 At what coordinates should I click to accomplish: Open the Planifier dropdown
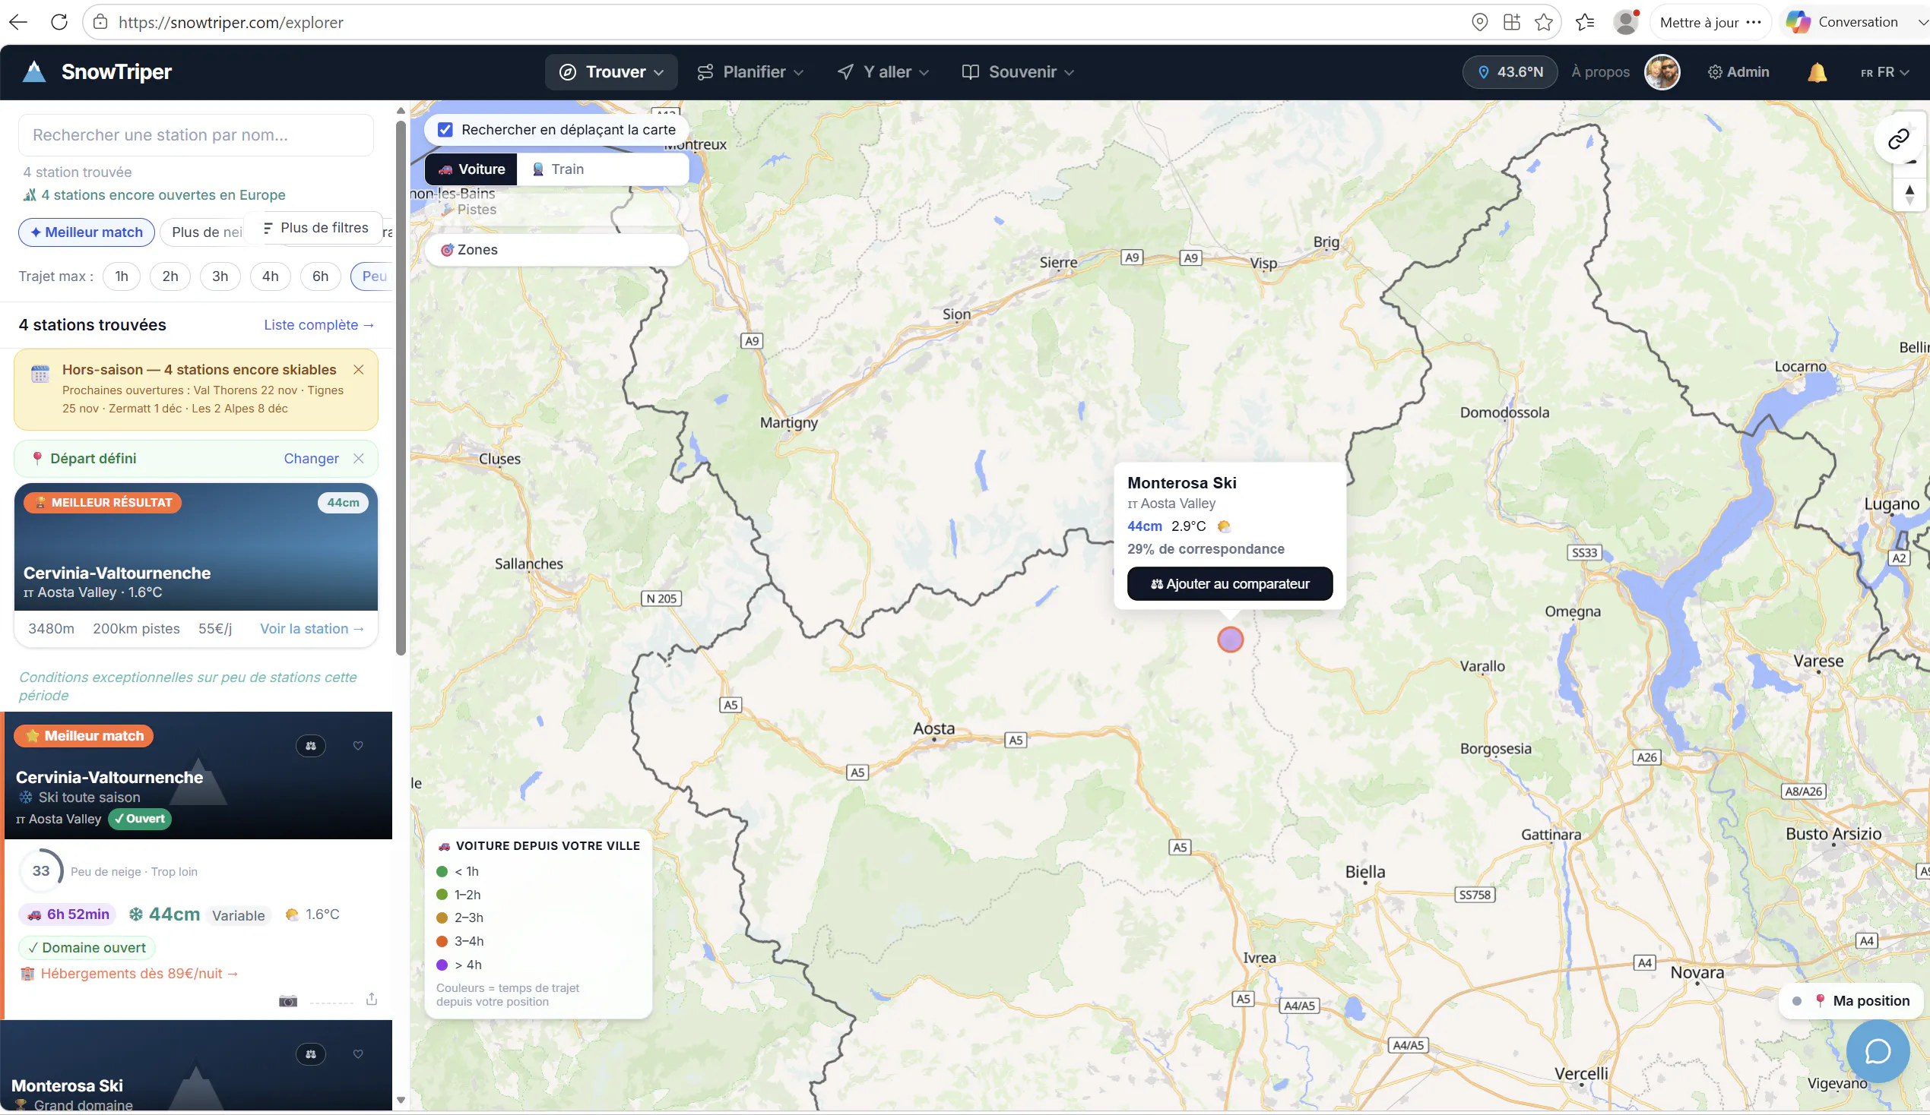[749, 72]
